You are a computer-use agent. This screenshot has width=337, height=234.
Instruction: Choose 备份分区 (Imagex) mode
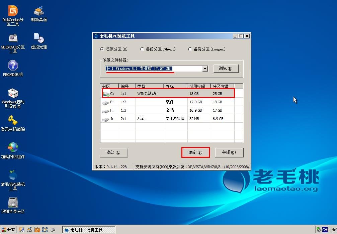pyautogui.click(x=190, y=48)
